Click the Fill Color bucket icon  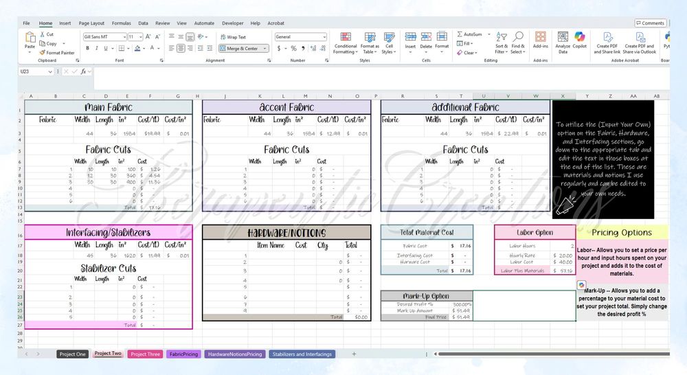pyautogui.click(x=137, y=48)
